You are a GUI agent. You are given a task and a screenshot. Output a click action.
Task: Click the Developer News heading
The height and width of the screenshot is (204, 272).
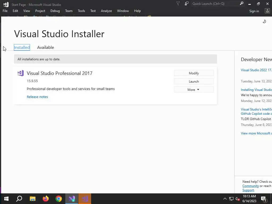click(x=256, y=59)
